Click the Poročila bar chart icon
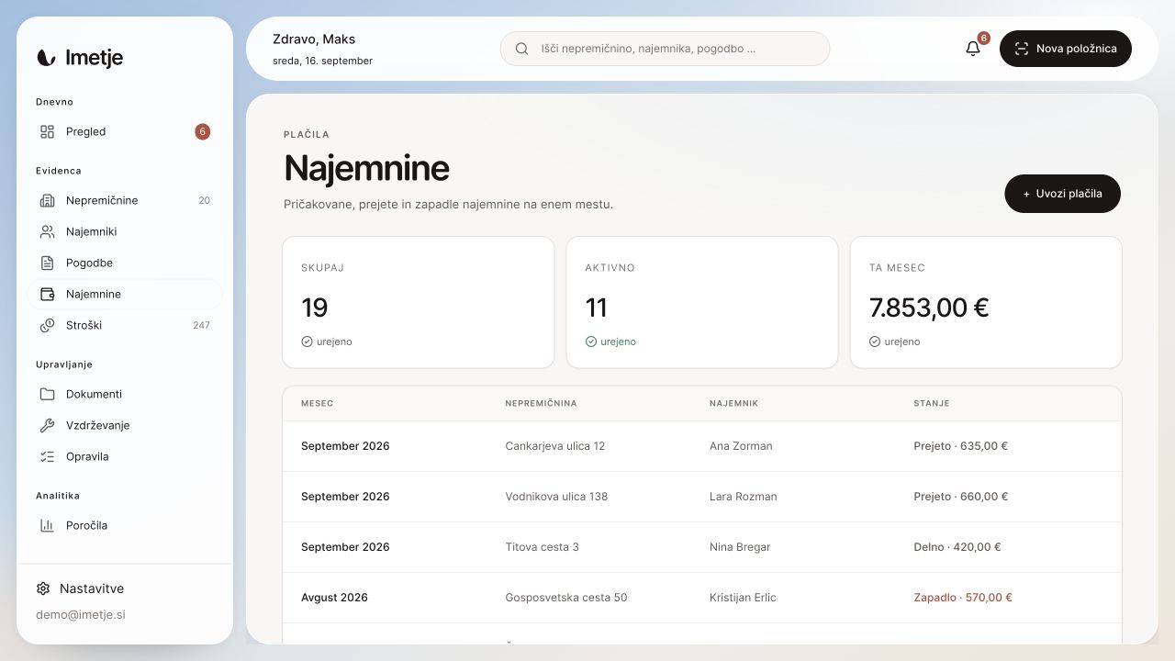The height and width of the screenshot is (661, 1175). [48, 525]
